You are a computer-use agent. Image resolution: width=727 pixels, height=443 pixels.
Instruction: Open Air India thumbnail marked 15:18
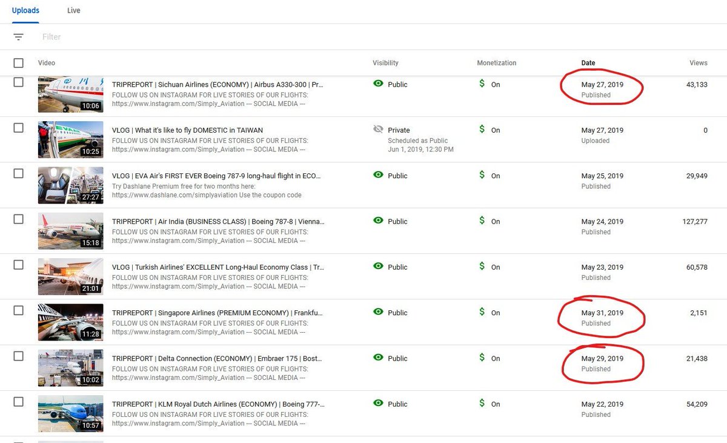pos(70,231)
